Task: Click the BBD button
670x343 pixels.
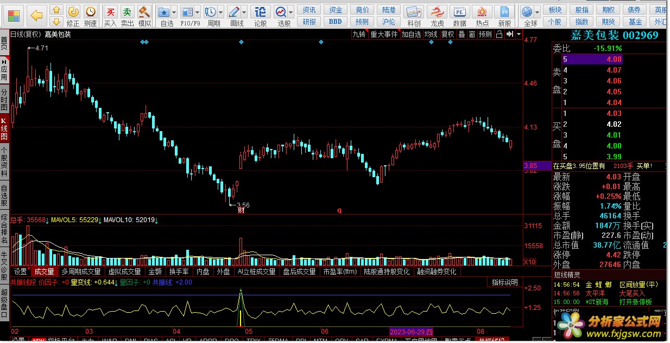Action: 336,22
